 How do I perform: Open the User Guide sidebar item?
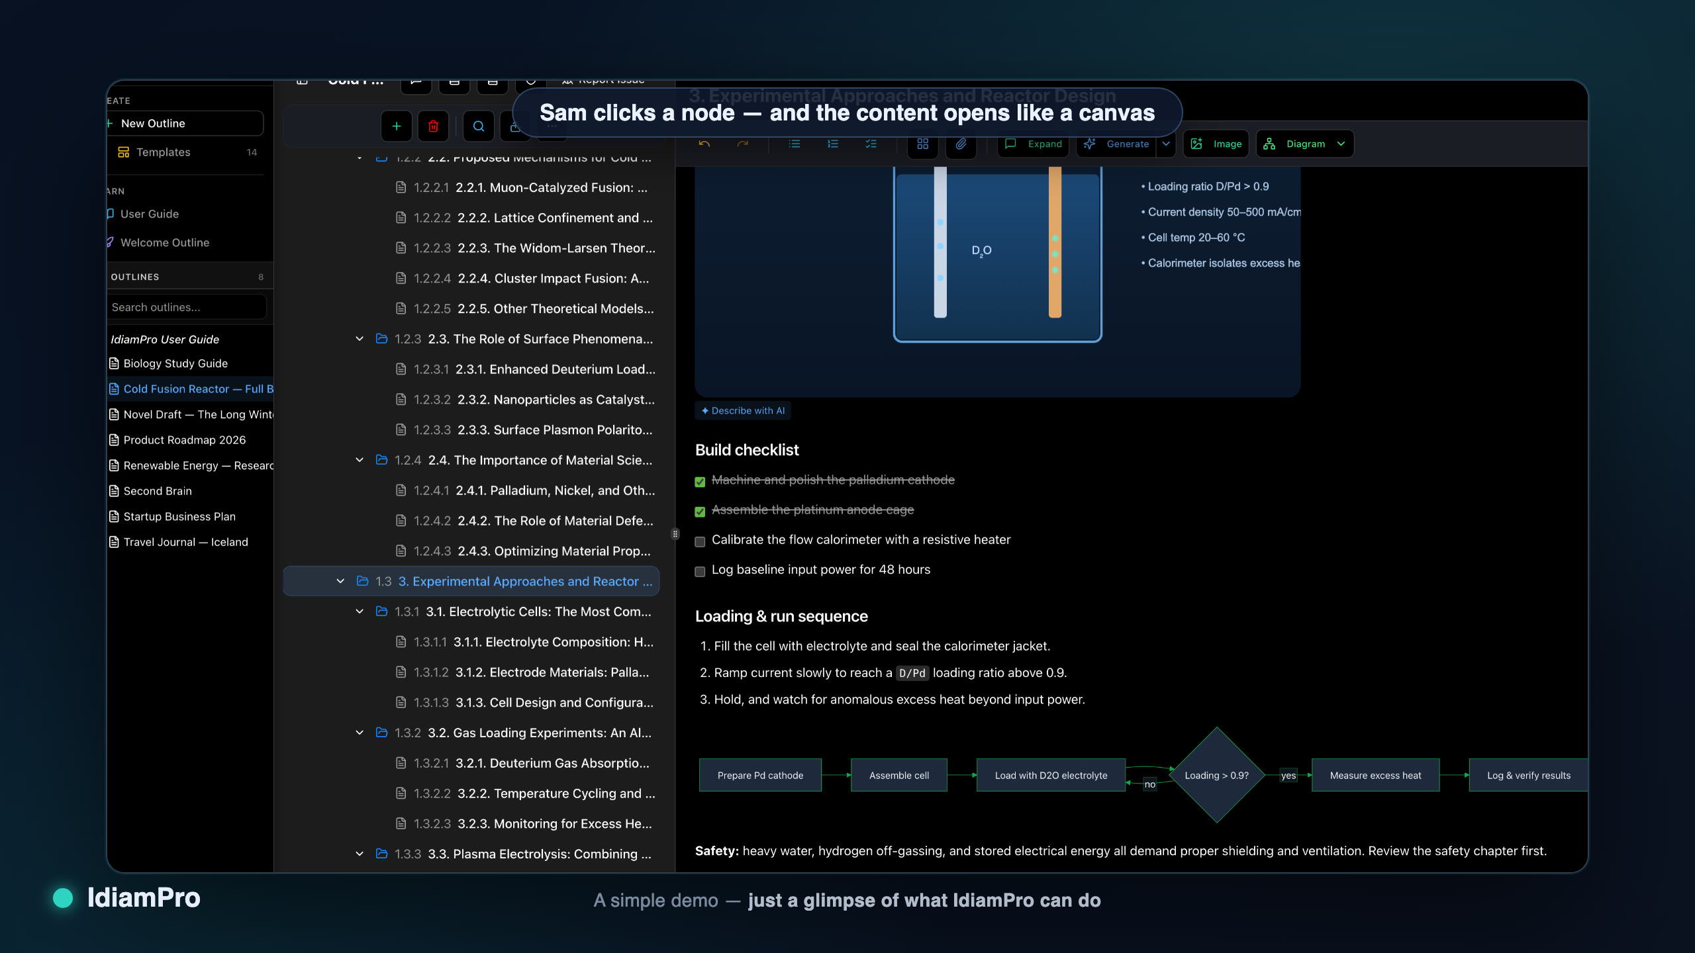point(149,214)
